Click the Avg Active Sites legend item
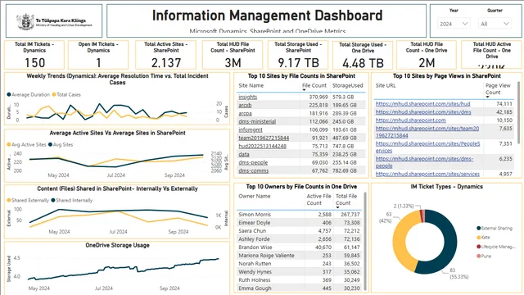This screenshot has height=295, width=524. [x=26, y=145]
